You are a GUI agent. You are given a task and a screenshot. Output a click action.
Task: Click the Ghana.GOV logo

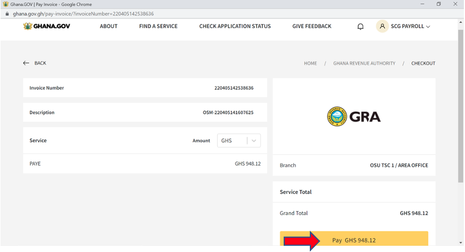click(47, 26)
